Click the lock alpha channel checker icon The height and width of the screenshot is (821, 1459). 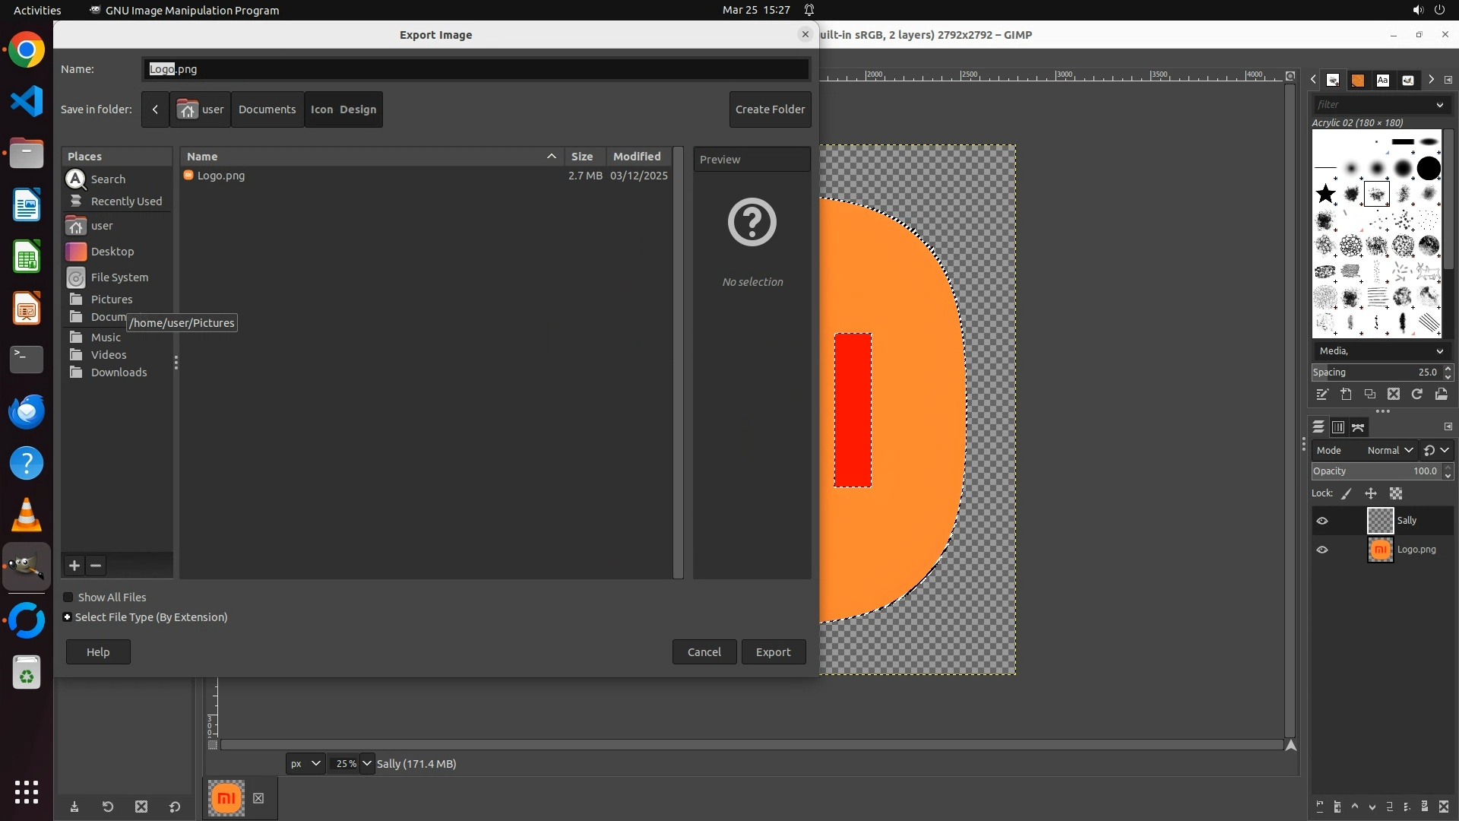(x=1396, y=493)
